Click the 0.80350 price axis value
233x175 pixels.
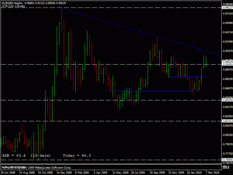pyautogui.click(x=228, y=135)
